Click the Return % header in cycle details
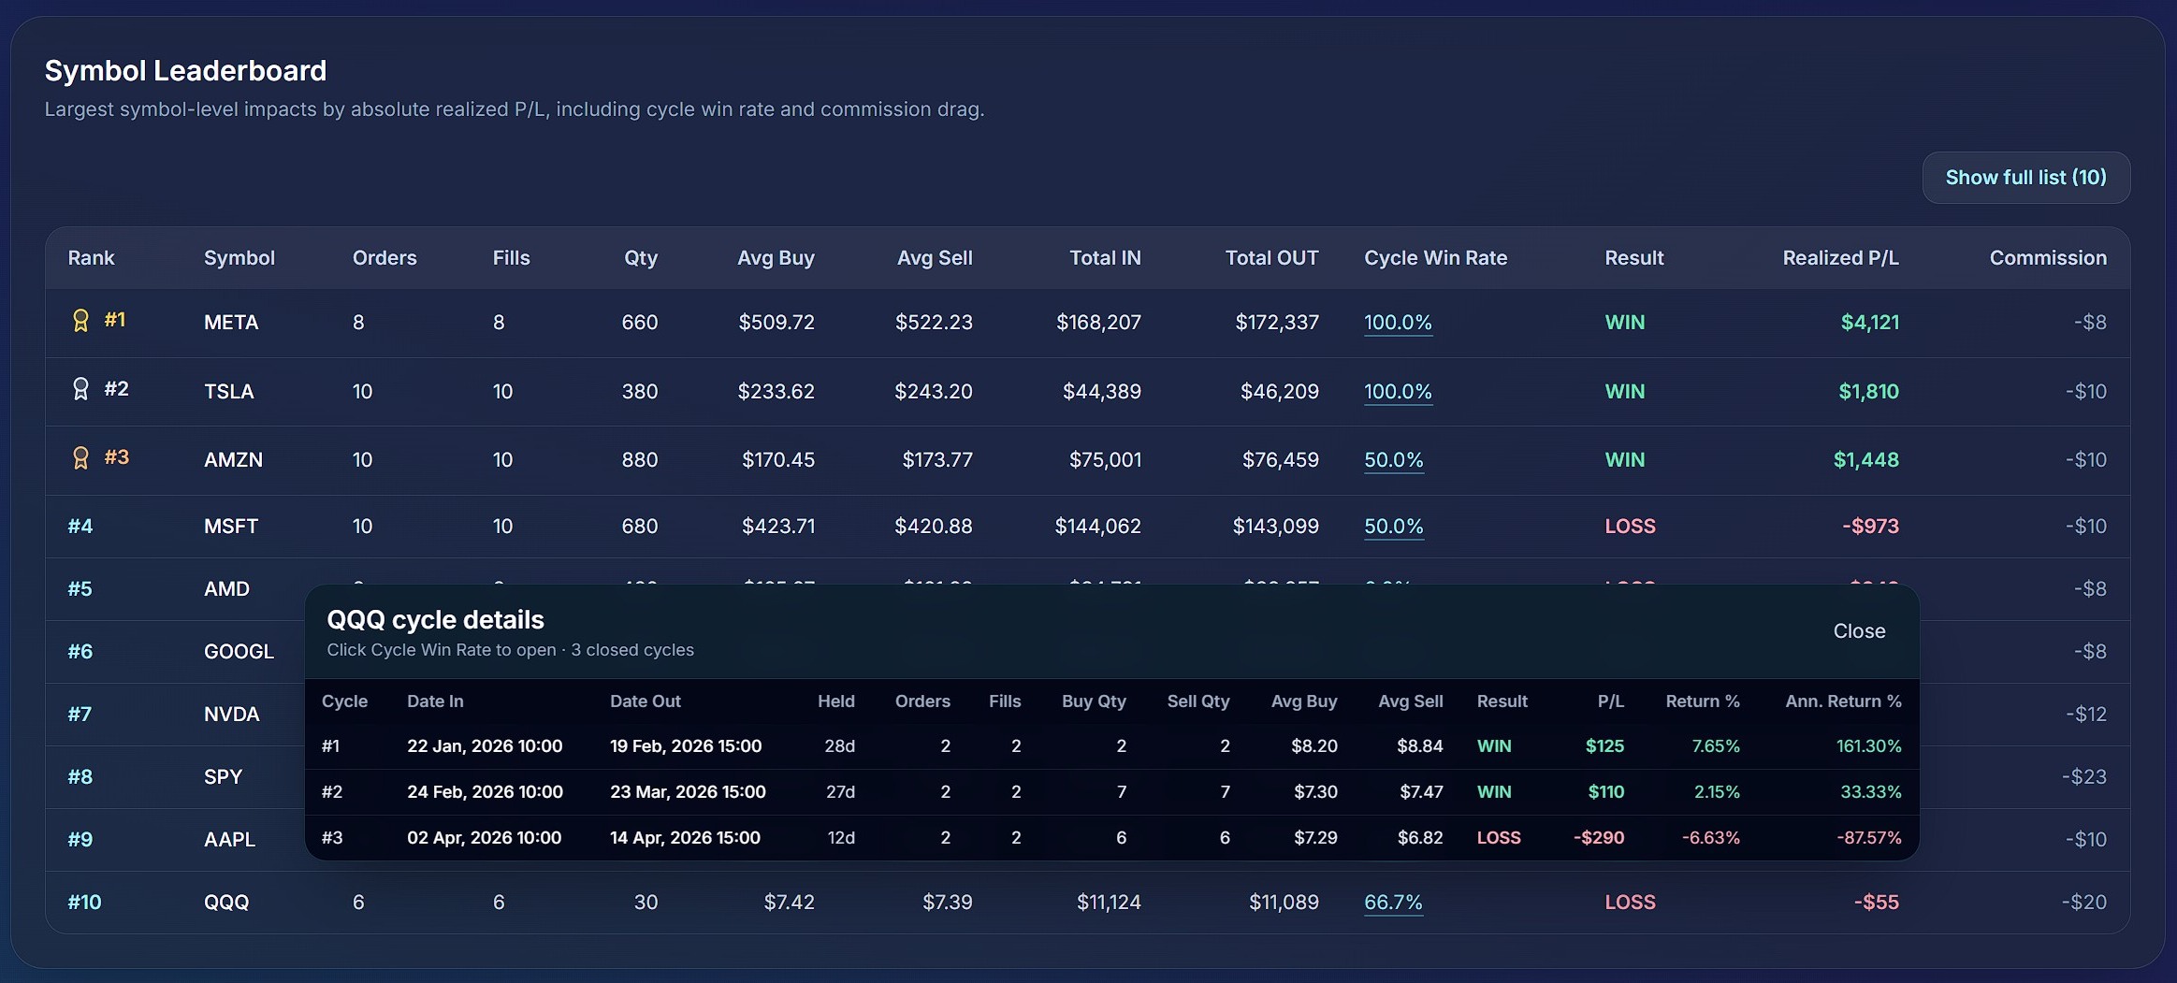The height and width of the screenshot is (983, 2177). 1703,701
